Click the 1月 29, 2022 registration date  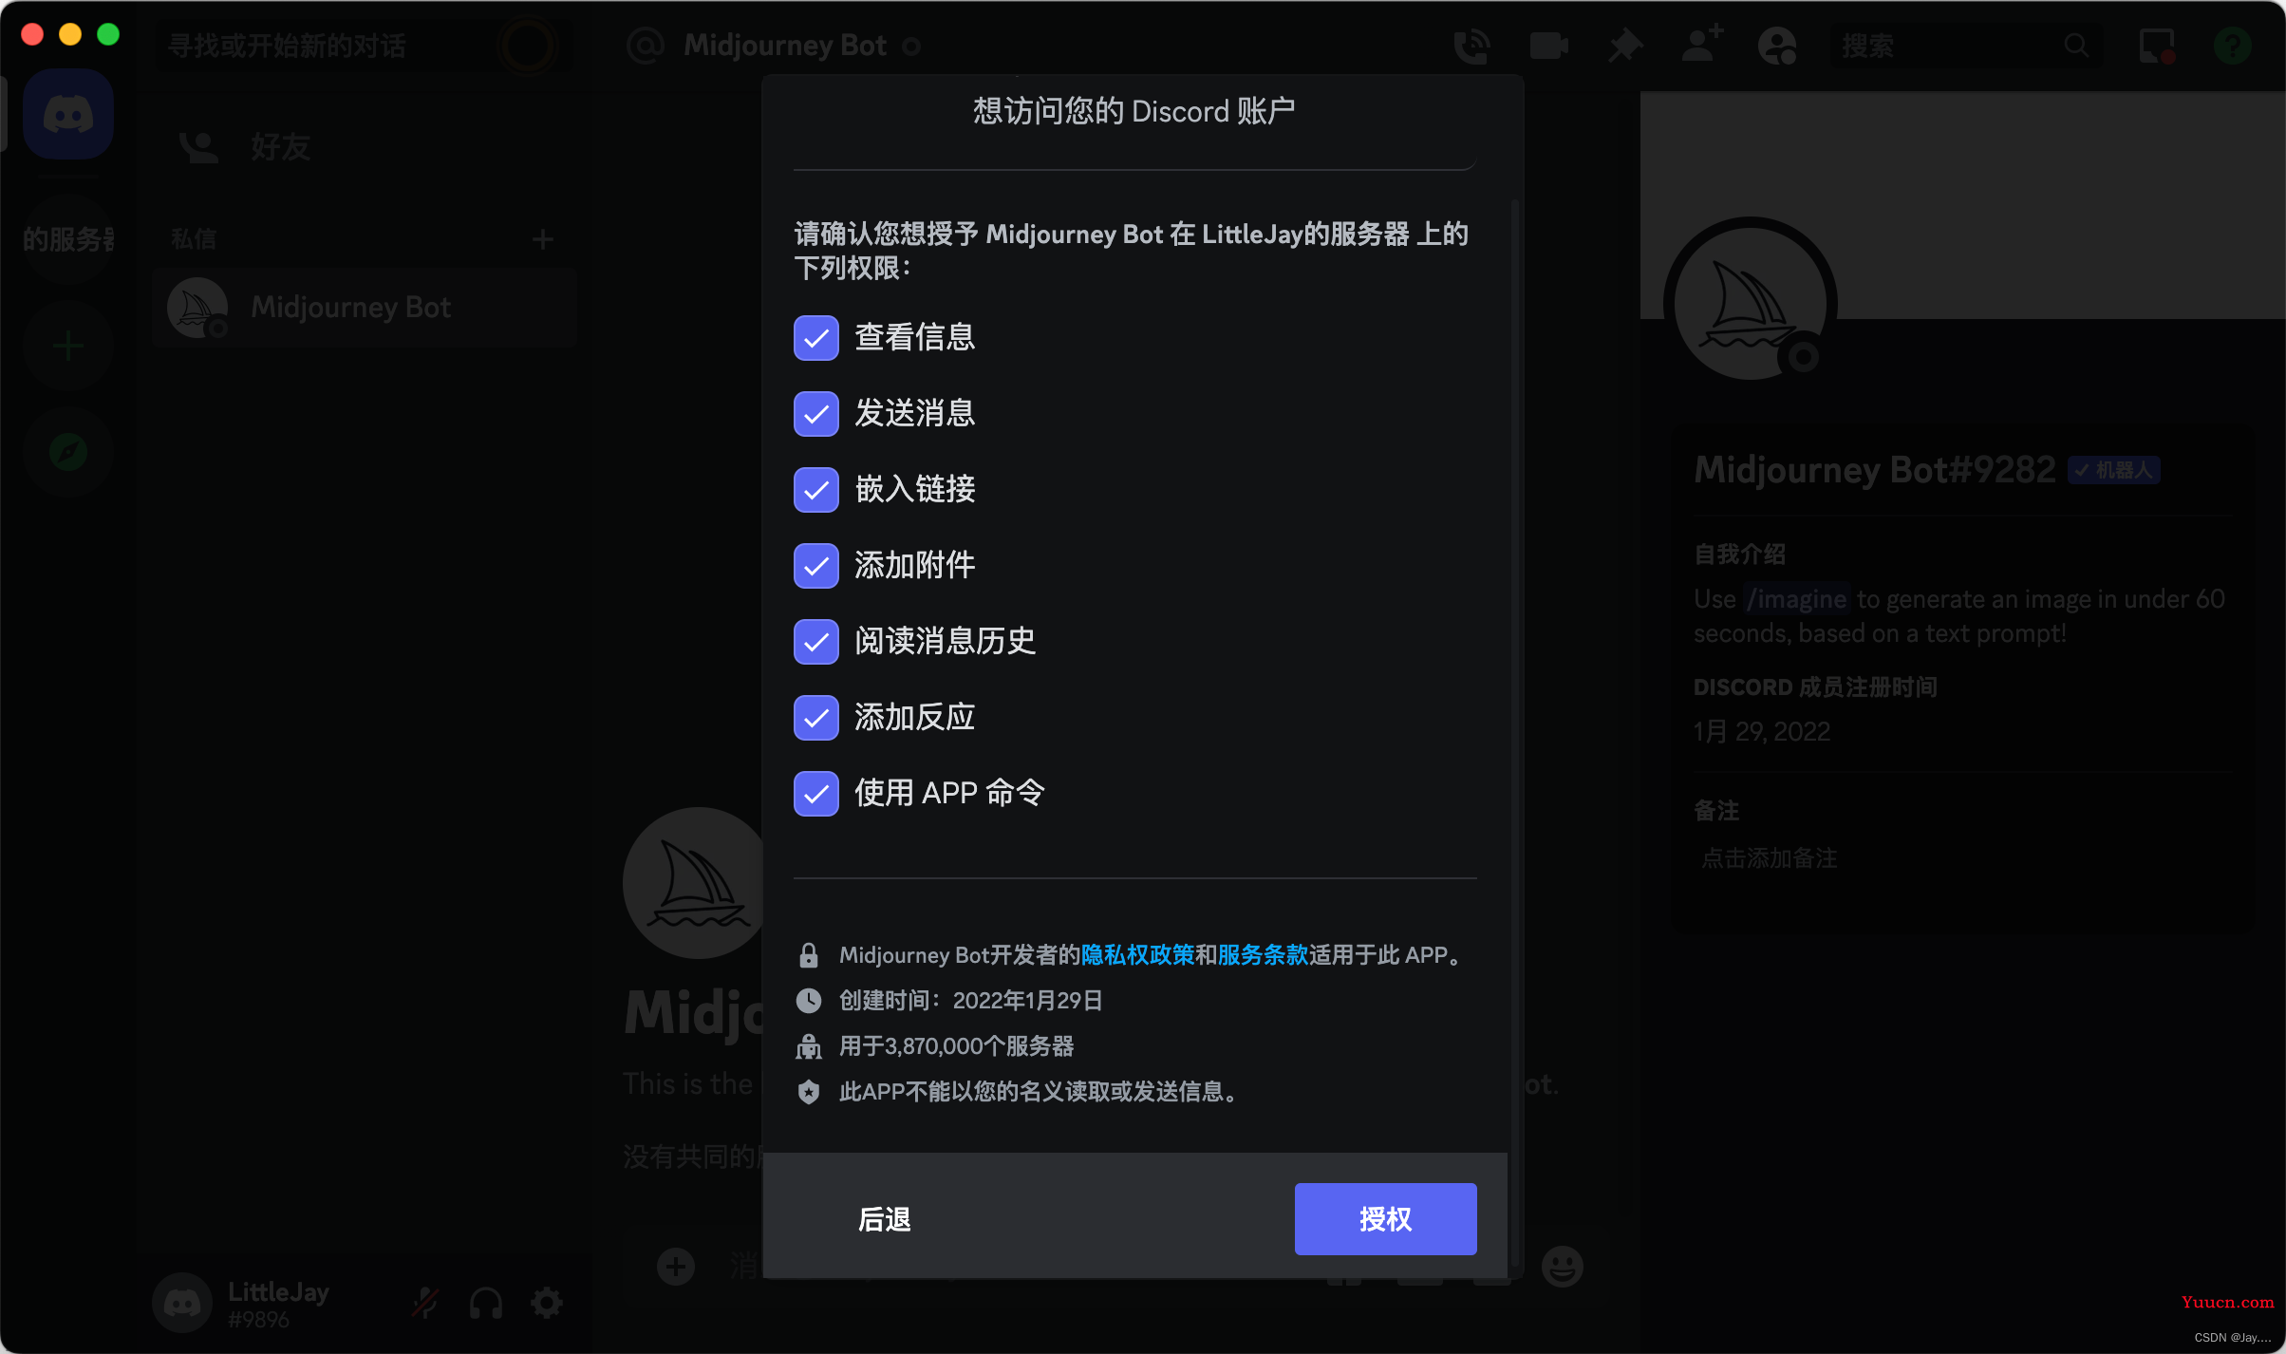[x=1762, y=732]
